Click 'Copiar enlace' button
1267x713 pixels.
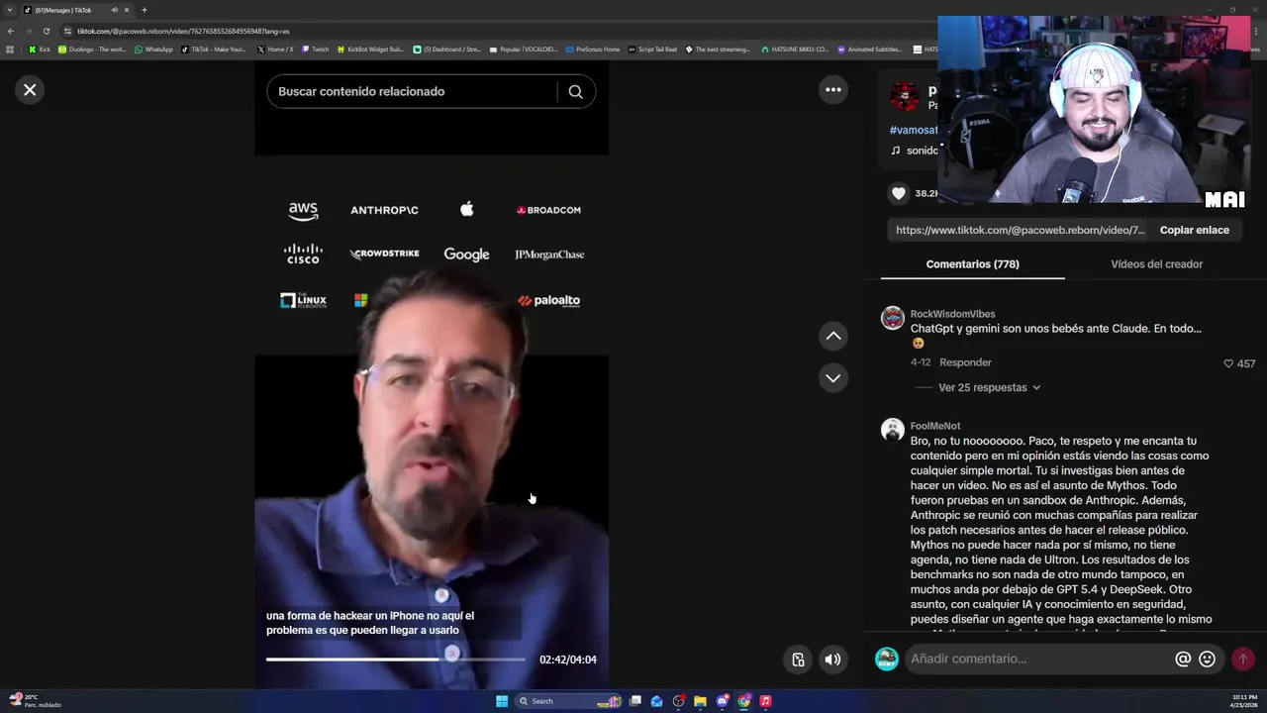tap(1195, 230)
